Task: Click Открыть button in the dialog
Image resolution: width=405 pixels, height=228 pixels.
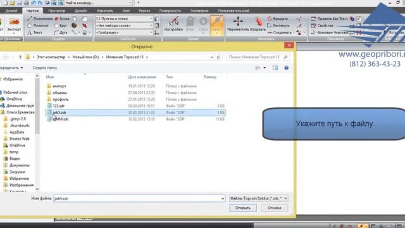Action: pos(243,208)
